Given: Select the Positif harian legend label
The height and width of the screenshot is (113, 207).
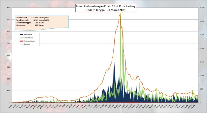Looking at the screenshot, I should (28, 35).
